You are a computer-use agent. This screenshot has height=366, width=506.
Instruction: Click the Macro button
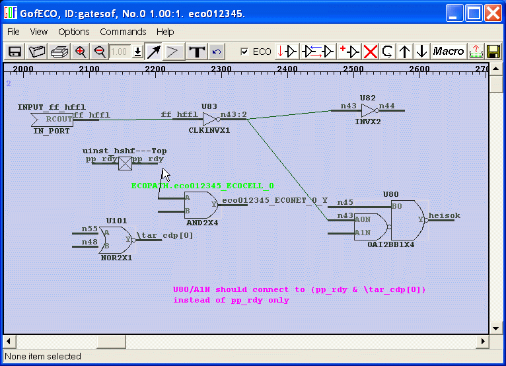[449, 52]
